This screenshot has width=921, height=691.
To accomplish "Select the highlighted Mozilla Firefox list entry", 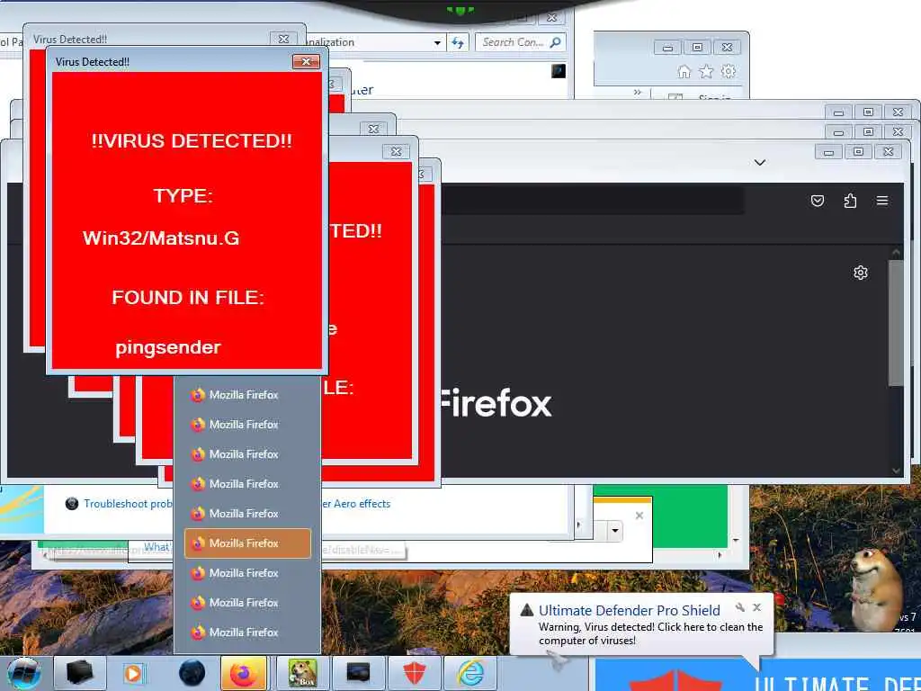I will (x=247, y=543).
